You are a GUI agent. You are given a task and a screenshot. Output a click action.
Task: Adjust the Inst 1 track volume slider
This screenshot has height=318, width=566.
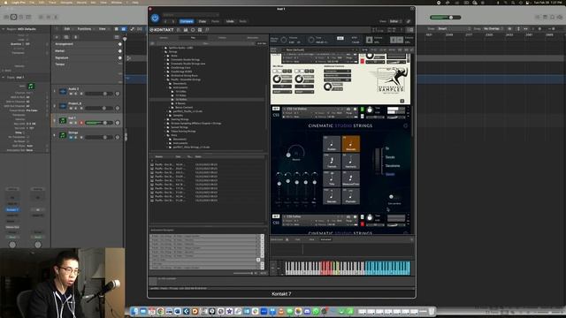[x=98, y=123]
